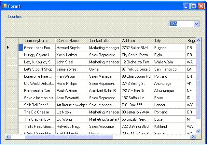Select the Sales Associate title cell
The width and height of the screenshot is (207, 145).
[104, 126]
